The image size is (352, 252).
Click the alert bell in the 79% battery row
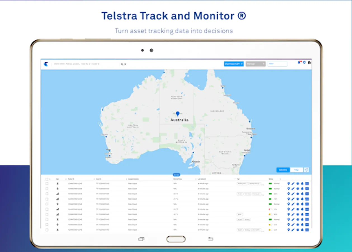tap(302, 199)
